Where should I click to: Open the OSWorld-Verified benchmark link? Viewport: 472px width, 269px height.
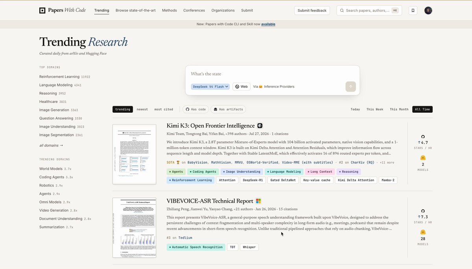tap(263, 162)
